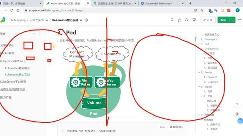Collapse the 环境准备 outline subsection
The image size is (243, 136).
pos(202,120)
